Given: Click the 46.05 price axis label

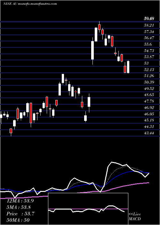Looking at the screenshot, I should [149, 114].
